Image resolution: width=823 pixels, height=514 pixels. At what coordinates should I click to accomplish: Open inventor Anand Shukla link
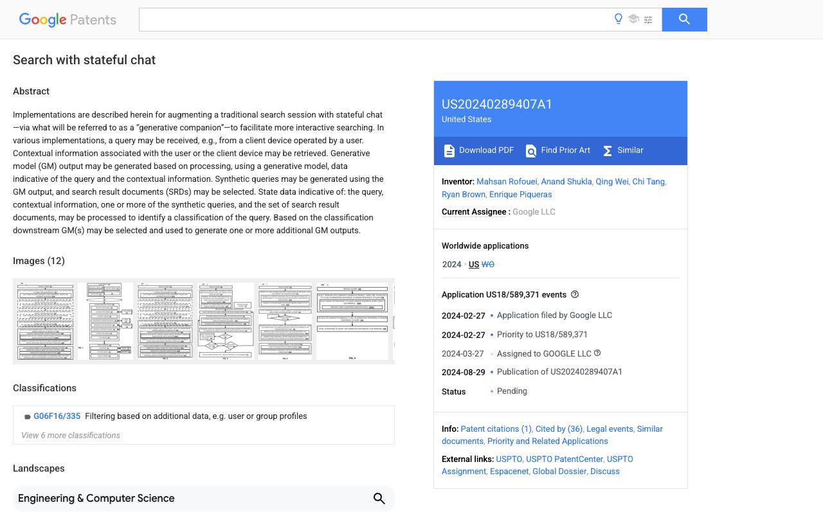click(x=566, y=182)
